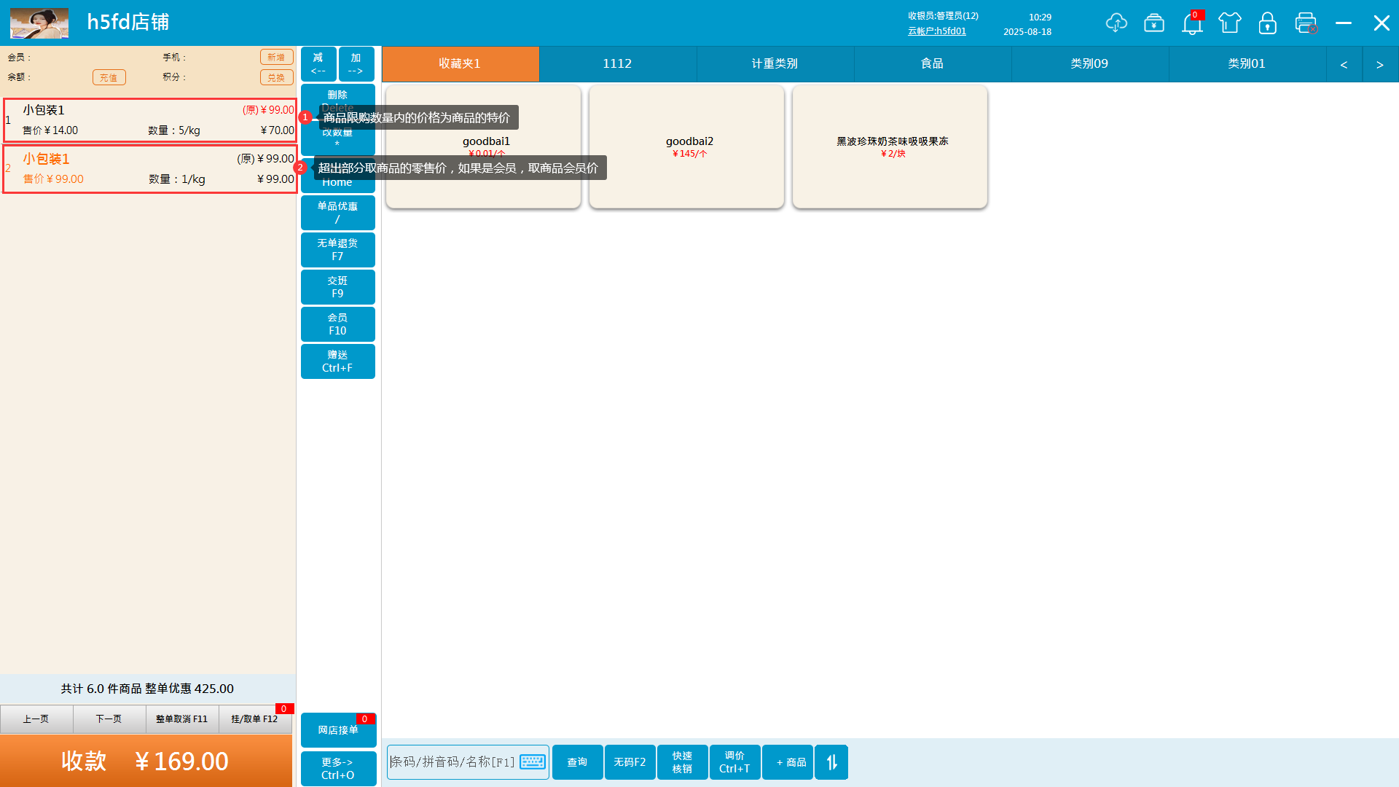This screenshot has height=787, width=1399.
Task: Click the shirt skin theme icon
Action: point(1230,23)
